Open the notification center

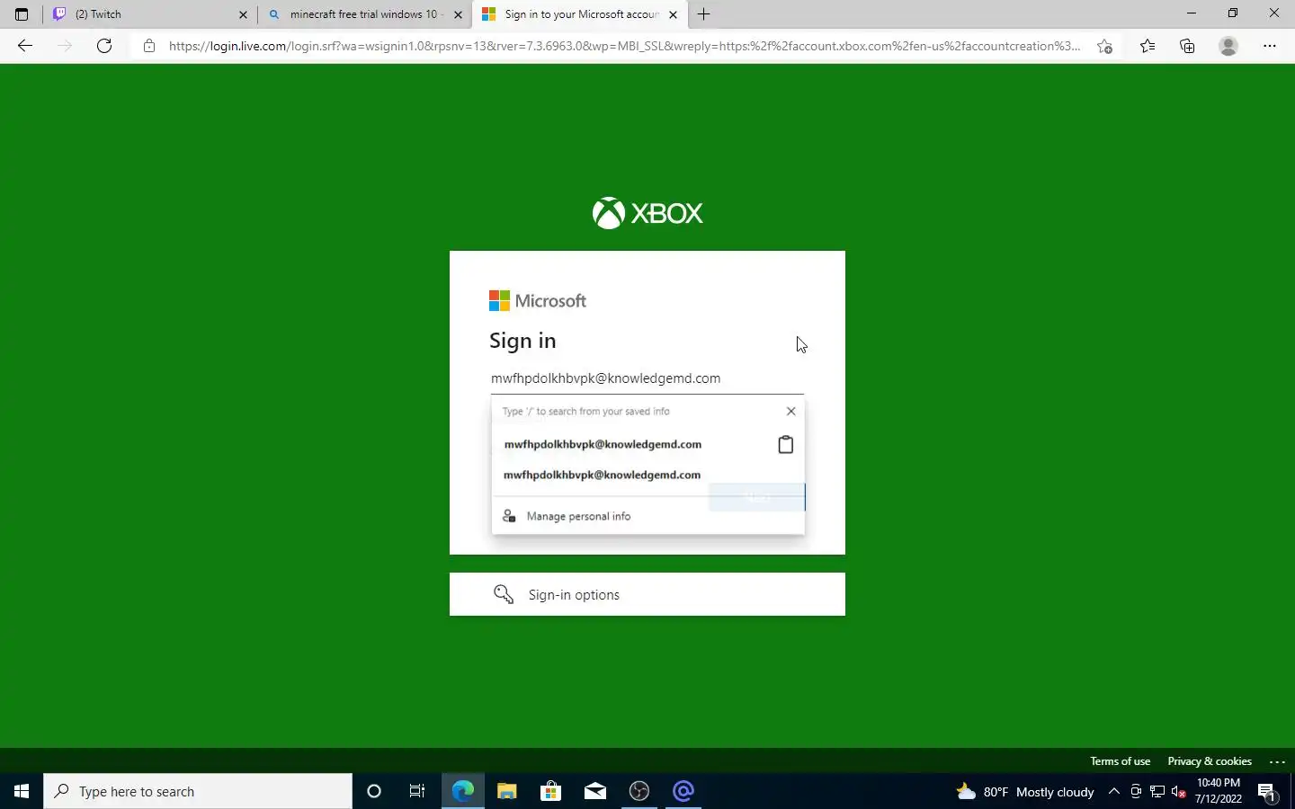pyautogui.click(x=1267, y=791)
